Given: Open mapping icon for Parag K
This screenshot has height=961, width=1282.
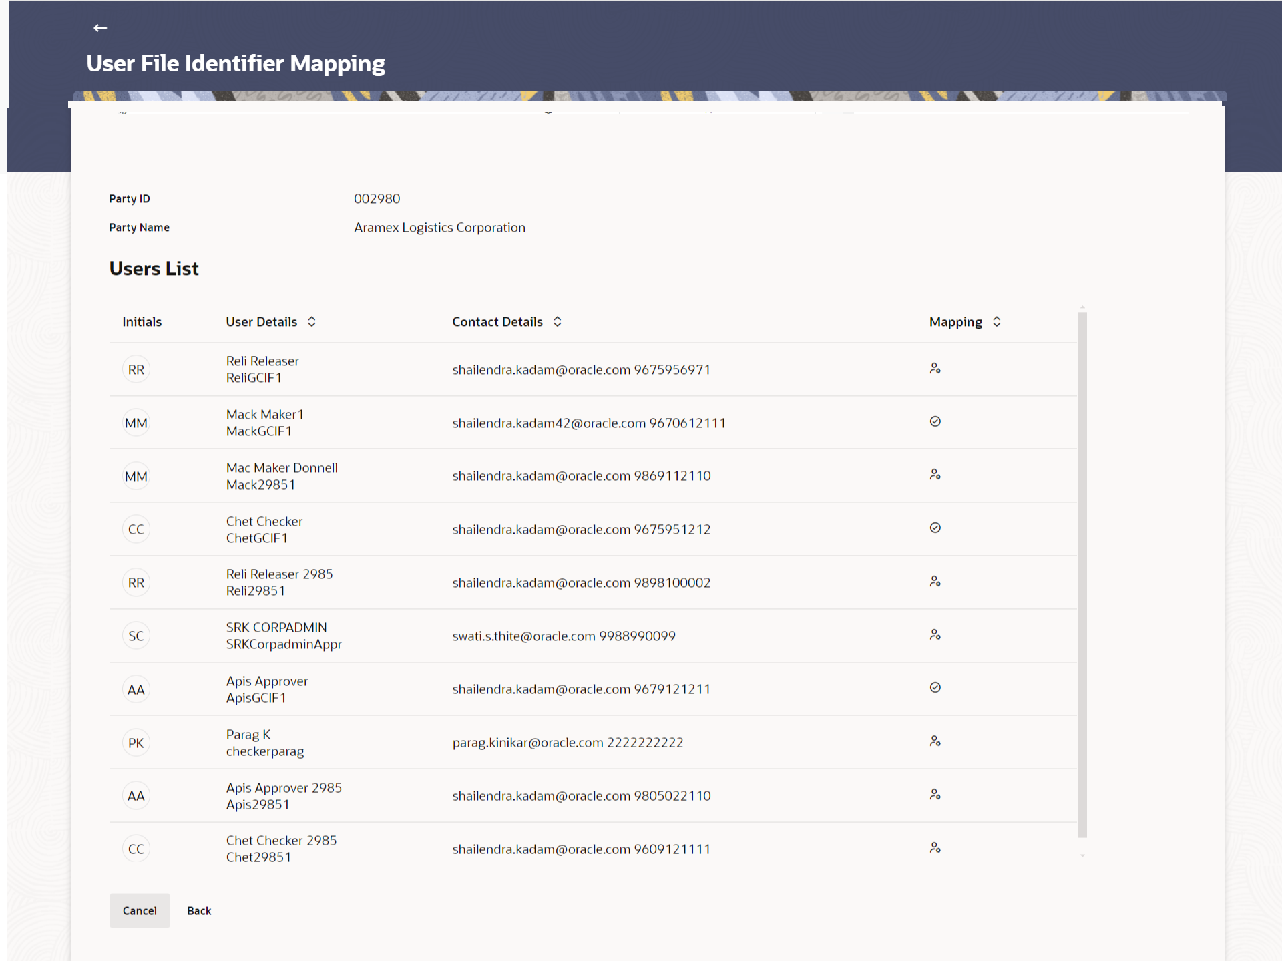Looking at the screenshot, I should tap(935, 741).
